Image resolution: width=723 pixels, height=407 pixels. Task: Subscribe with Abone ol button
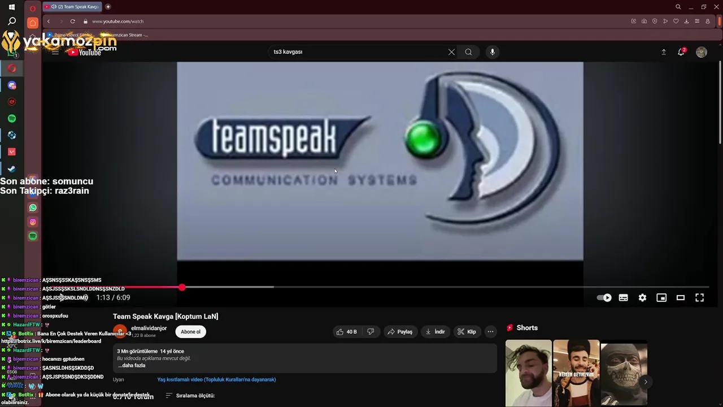(x=190, y=332)
